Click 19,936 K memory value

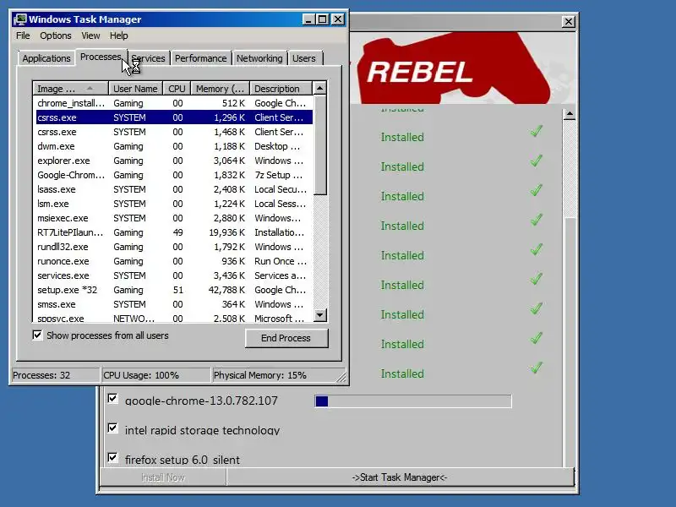pos(226,232)
